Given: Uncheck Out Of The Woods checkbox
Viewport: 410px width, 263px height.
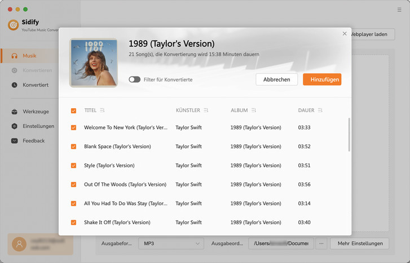Looking at the screenshot, I should point(73,184).
